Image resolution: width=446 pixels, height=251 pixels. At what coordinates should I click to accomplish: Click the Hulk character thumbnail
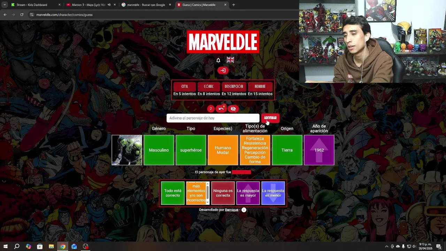pos(127,150)
